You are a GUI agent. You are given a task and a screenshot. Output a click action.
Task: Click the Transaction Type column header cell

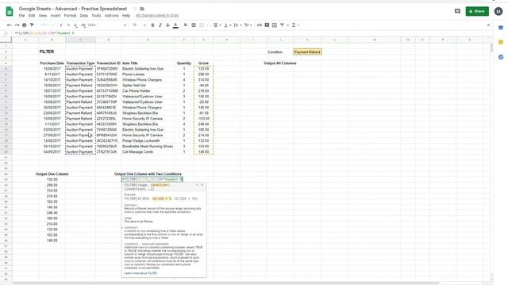(80, 63)
